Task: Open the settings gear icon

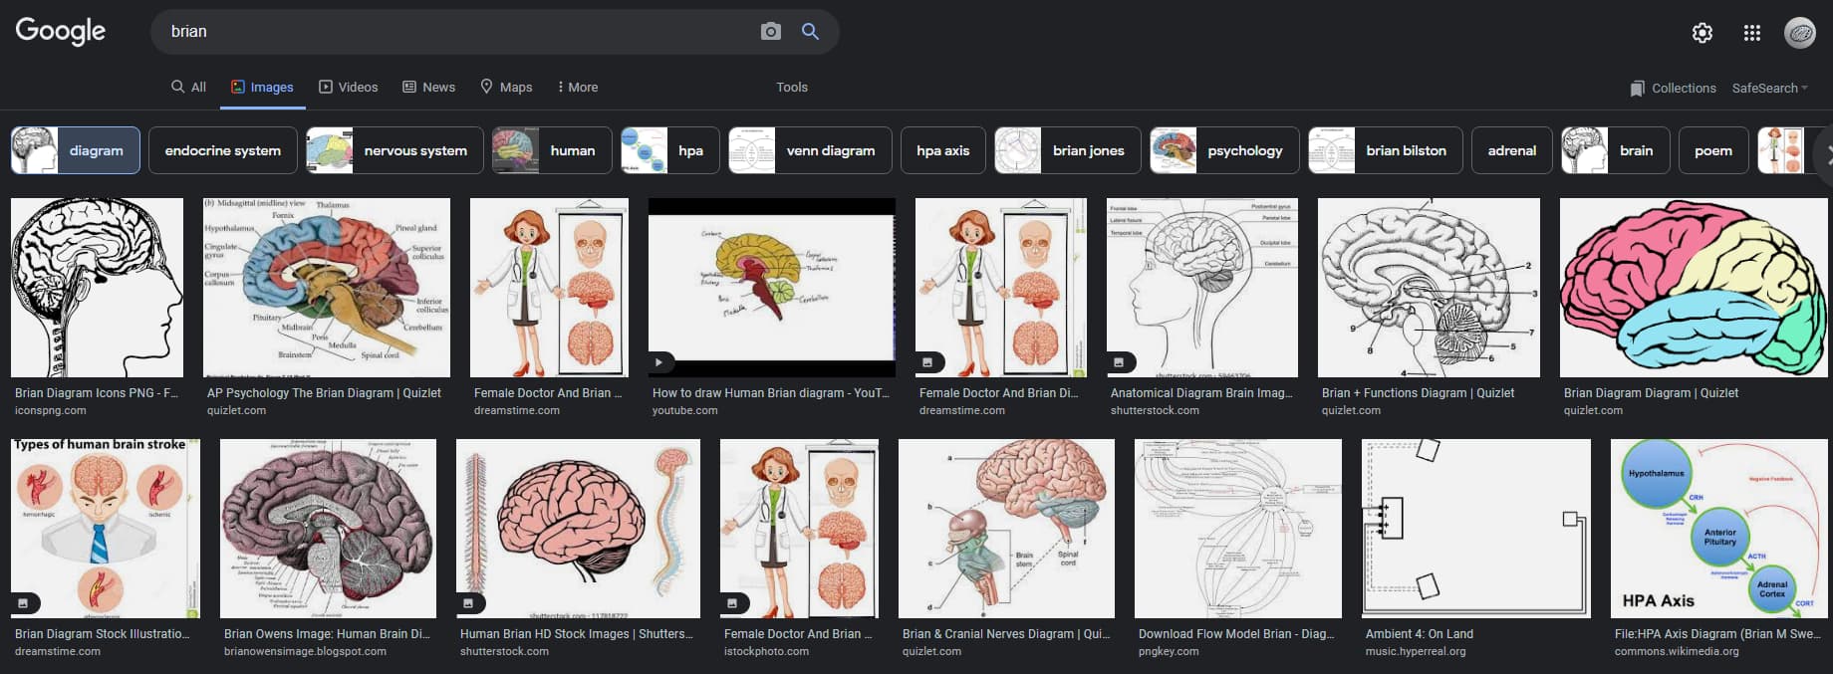Action: [1702, 33]
